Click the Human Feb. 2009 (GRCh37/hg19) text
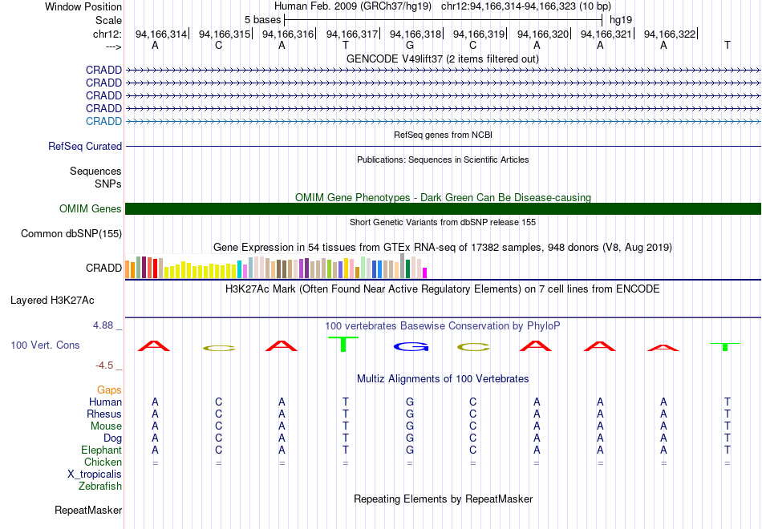762x529 pixels. coord(353,6)
